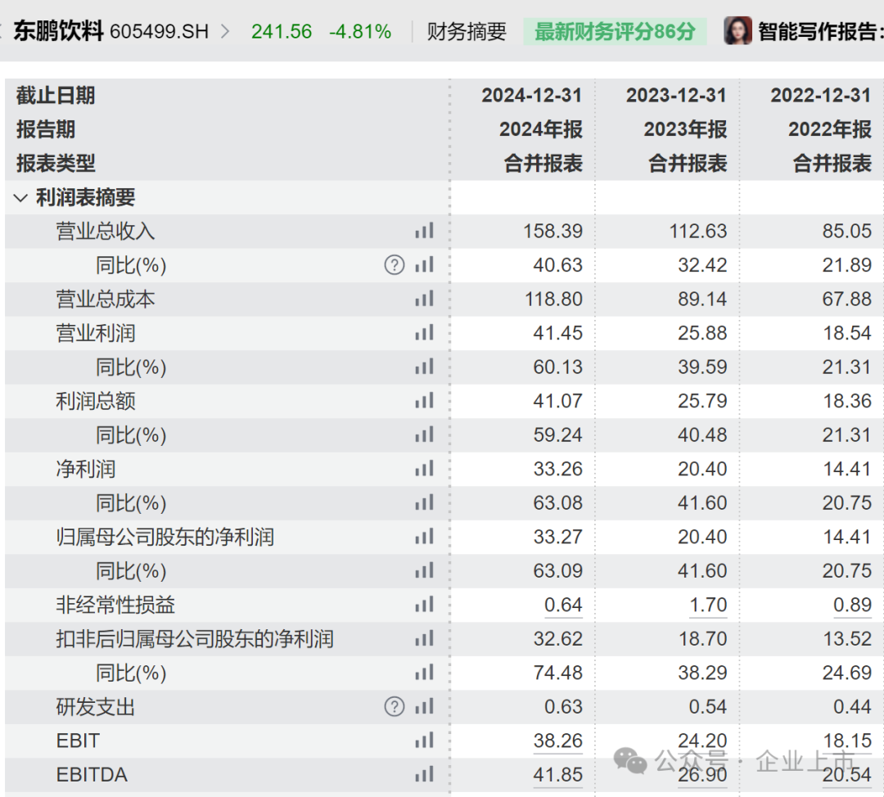Click arrow next to 605499.SH stock code
Screen dimensions: 884x797
[225, 31]
